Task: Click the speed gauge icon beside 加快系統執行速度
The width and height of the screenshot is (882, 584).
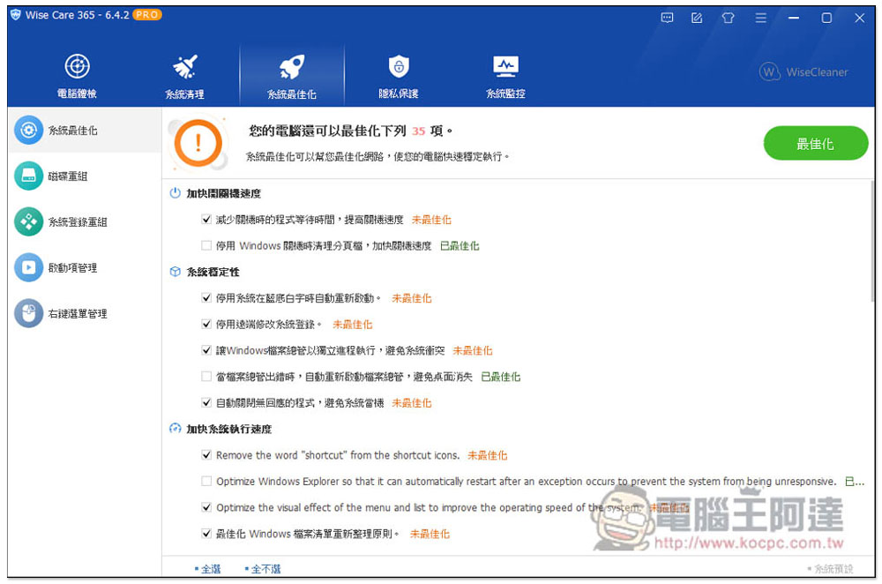Action: click(175, 429)
